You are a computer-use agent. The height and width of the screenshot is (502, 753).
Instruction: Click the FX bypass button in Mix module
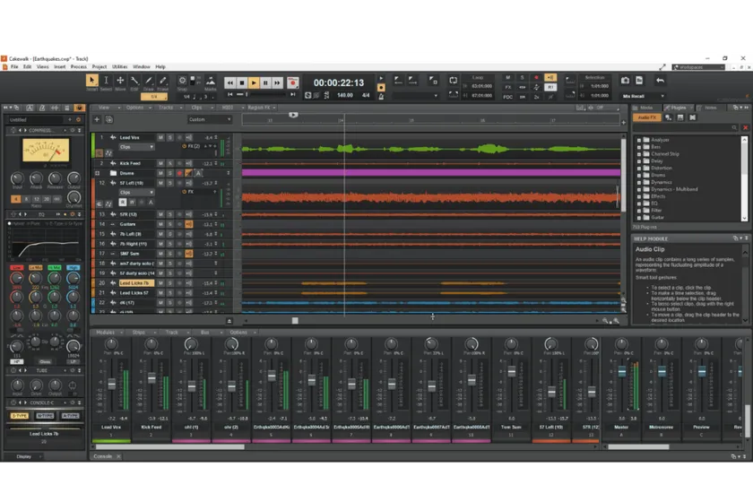508,87
